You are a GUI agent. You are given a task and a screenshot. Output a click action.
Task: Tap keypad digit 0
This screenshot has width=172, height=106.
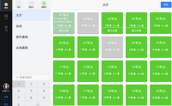pos(19,104)
